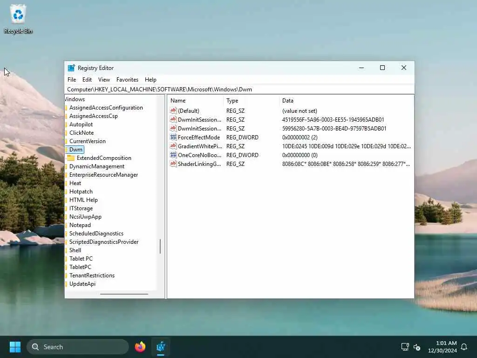Click the OneCoreNoBoo... DWORD value icon
Viewport: 477px width, 358px height.
pyautogui.click(x=173, y=155)
